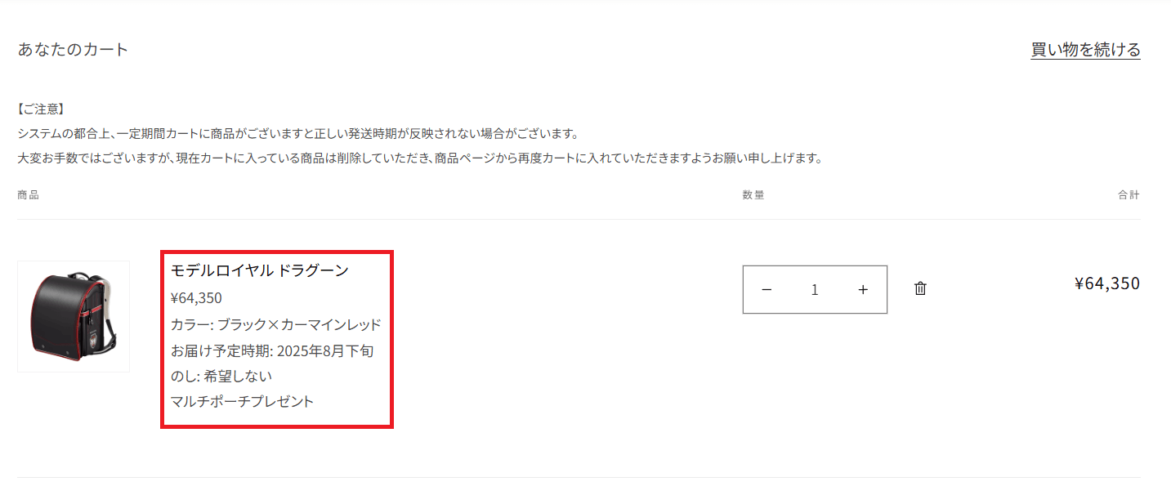Screen dimensions: 1171x504
Task: Decrease quantity with the minus icon
Action: pyautogui.click(x=767, y=289)
